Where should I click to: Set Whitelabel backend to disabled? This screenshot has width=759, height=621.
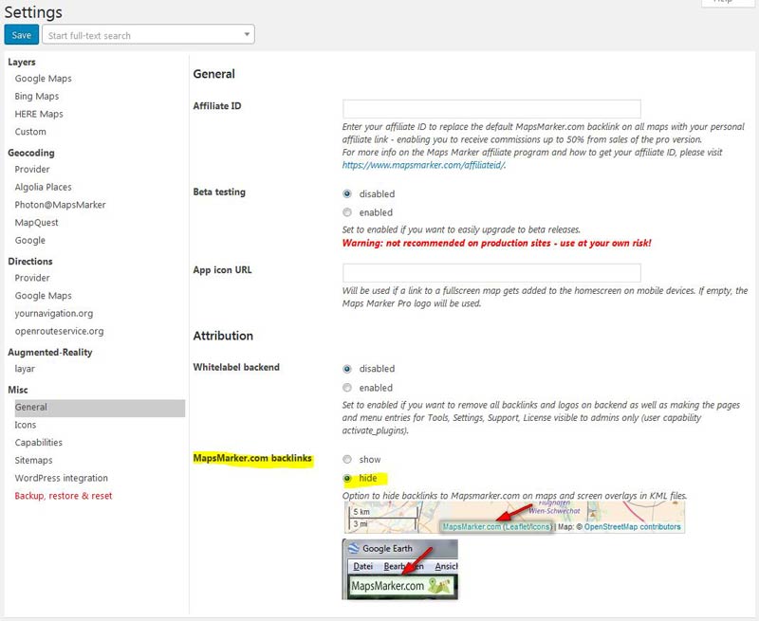(347, 369)
